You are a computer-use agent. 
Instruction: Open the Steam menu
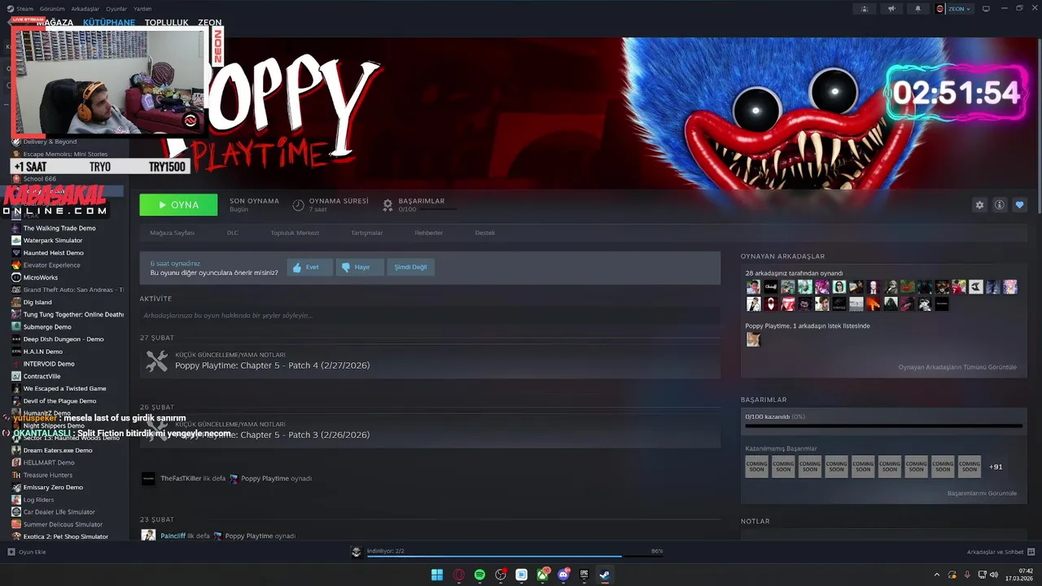click(x=24, y=9)
